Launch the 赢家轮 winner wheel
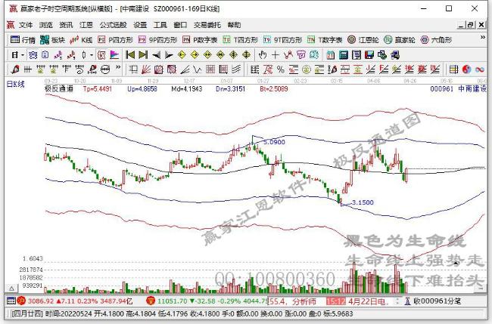 [400, 40]
